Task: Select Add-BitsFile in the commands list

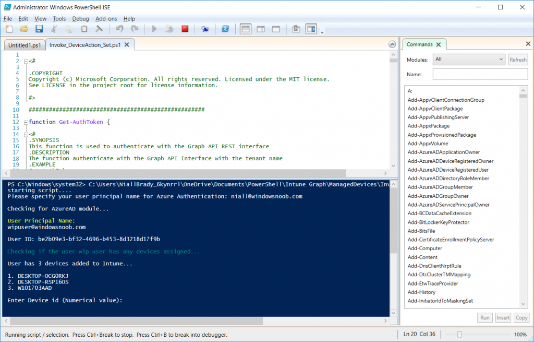Action: pyautogui.click(x=421, y=231)
